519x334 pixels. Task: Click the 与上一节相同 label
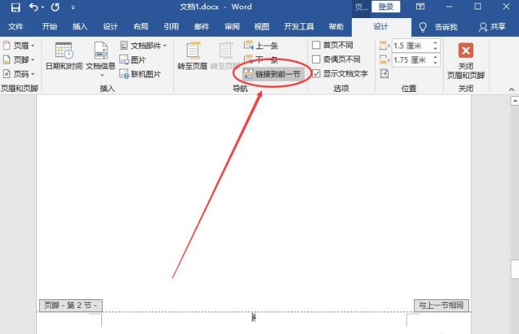442,305
